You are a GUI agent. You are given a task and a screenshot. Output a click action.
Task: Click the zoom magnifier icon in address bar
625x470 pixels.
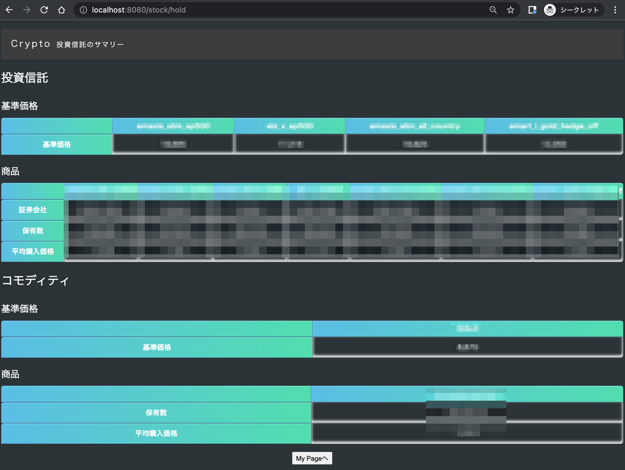[493, 10]
